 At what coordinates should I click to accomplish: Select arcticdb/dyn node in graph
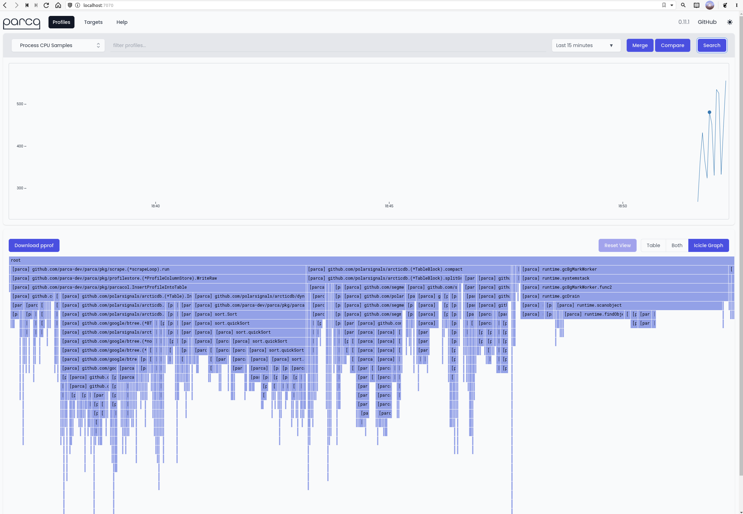pyautogui.click(x=249, y=296)
